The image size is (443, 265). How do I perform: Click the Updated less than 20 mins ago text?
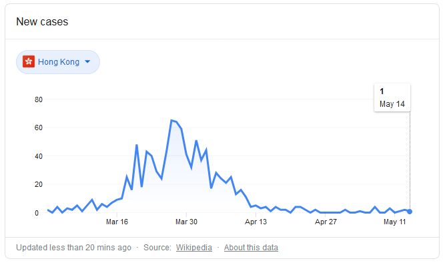coord(74,248)
